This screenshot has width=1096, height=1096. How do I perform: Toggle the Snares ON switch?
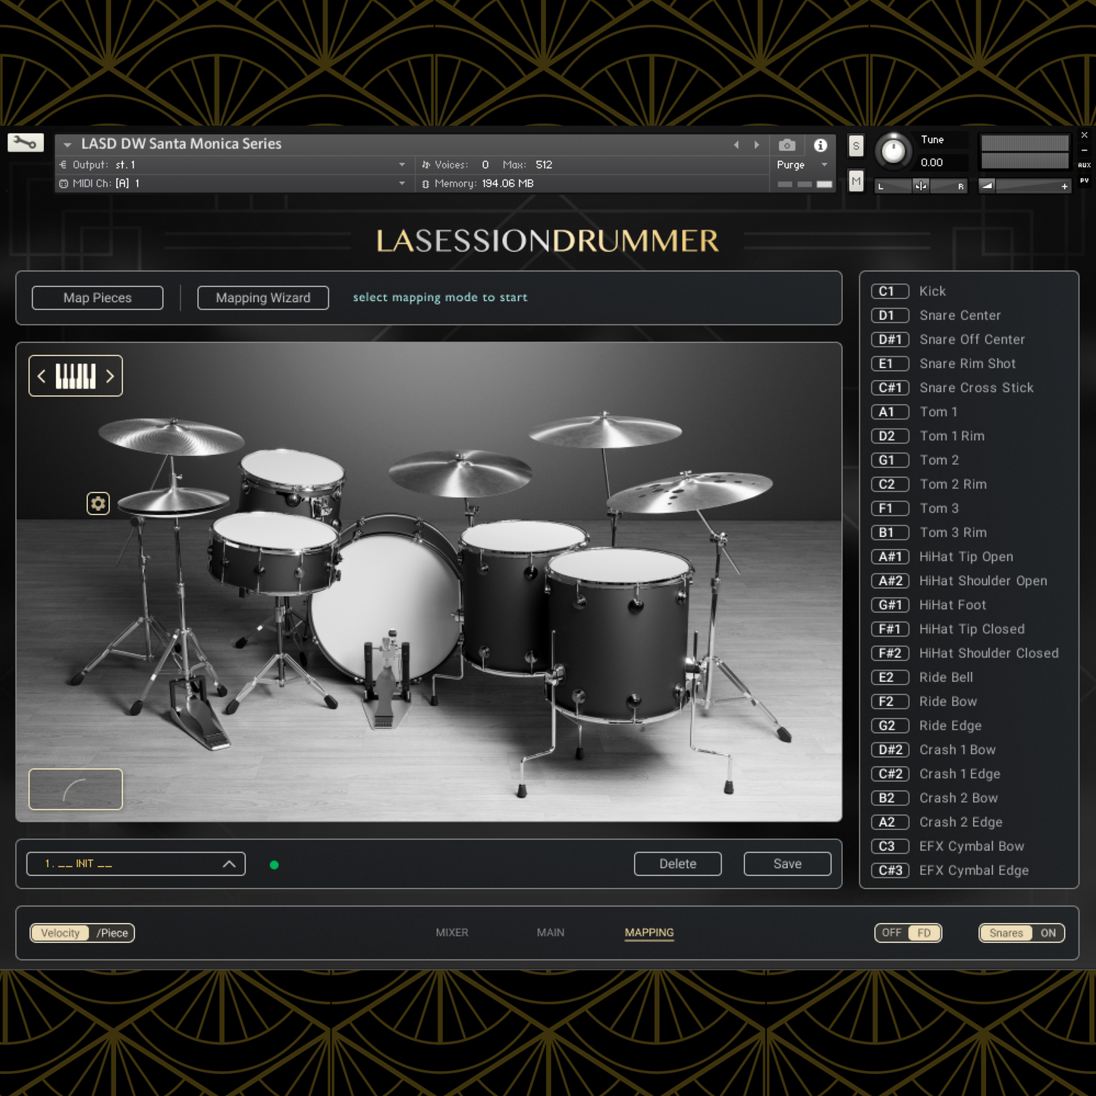pos(1022,933)
